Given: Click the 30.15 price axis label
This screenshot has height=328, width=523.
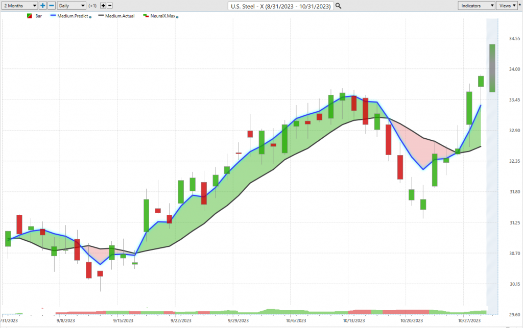Looking at the screenshot, I should 514,284.
